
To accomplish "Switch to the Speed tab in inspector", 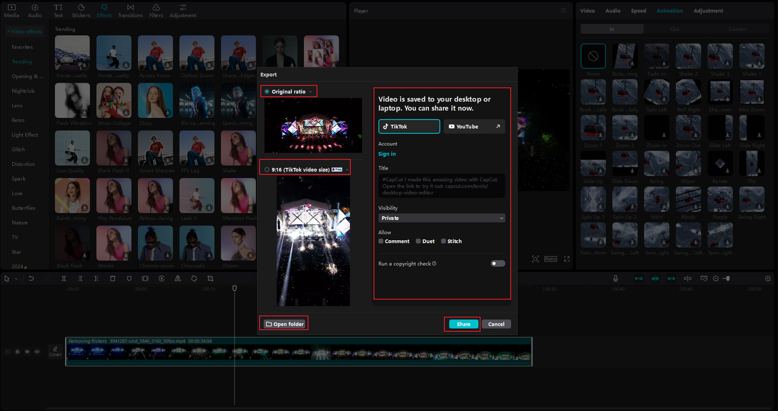I will [638, 11].
